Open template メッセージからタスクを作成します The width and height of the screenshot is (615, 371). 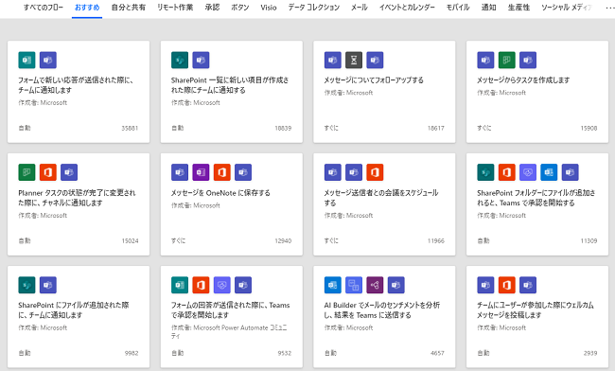[523, 80]
